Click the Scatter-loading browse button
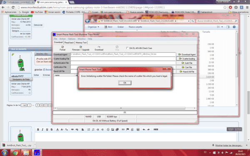The height and width of the screenshot is (156, 250). (187, 59)
